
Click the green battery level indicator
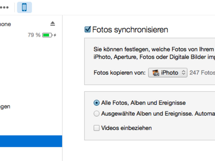pos(47,35)
